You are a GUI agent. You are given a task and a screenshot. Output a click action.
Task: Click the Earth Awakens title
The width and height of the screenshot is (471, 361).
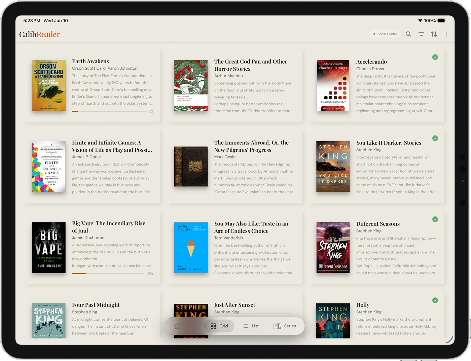point(90,61)
